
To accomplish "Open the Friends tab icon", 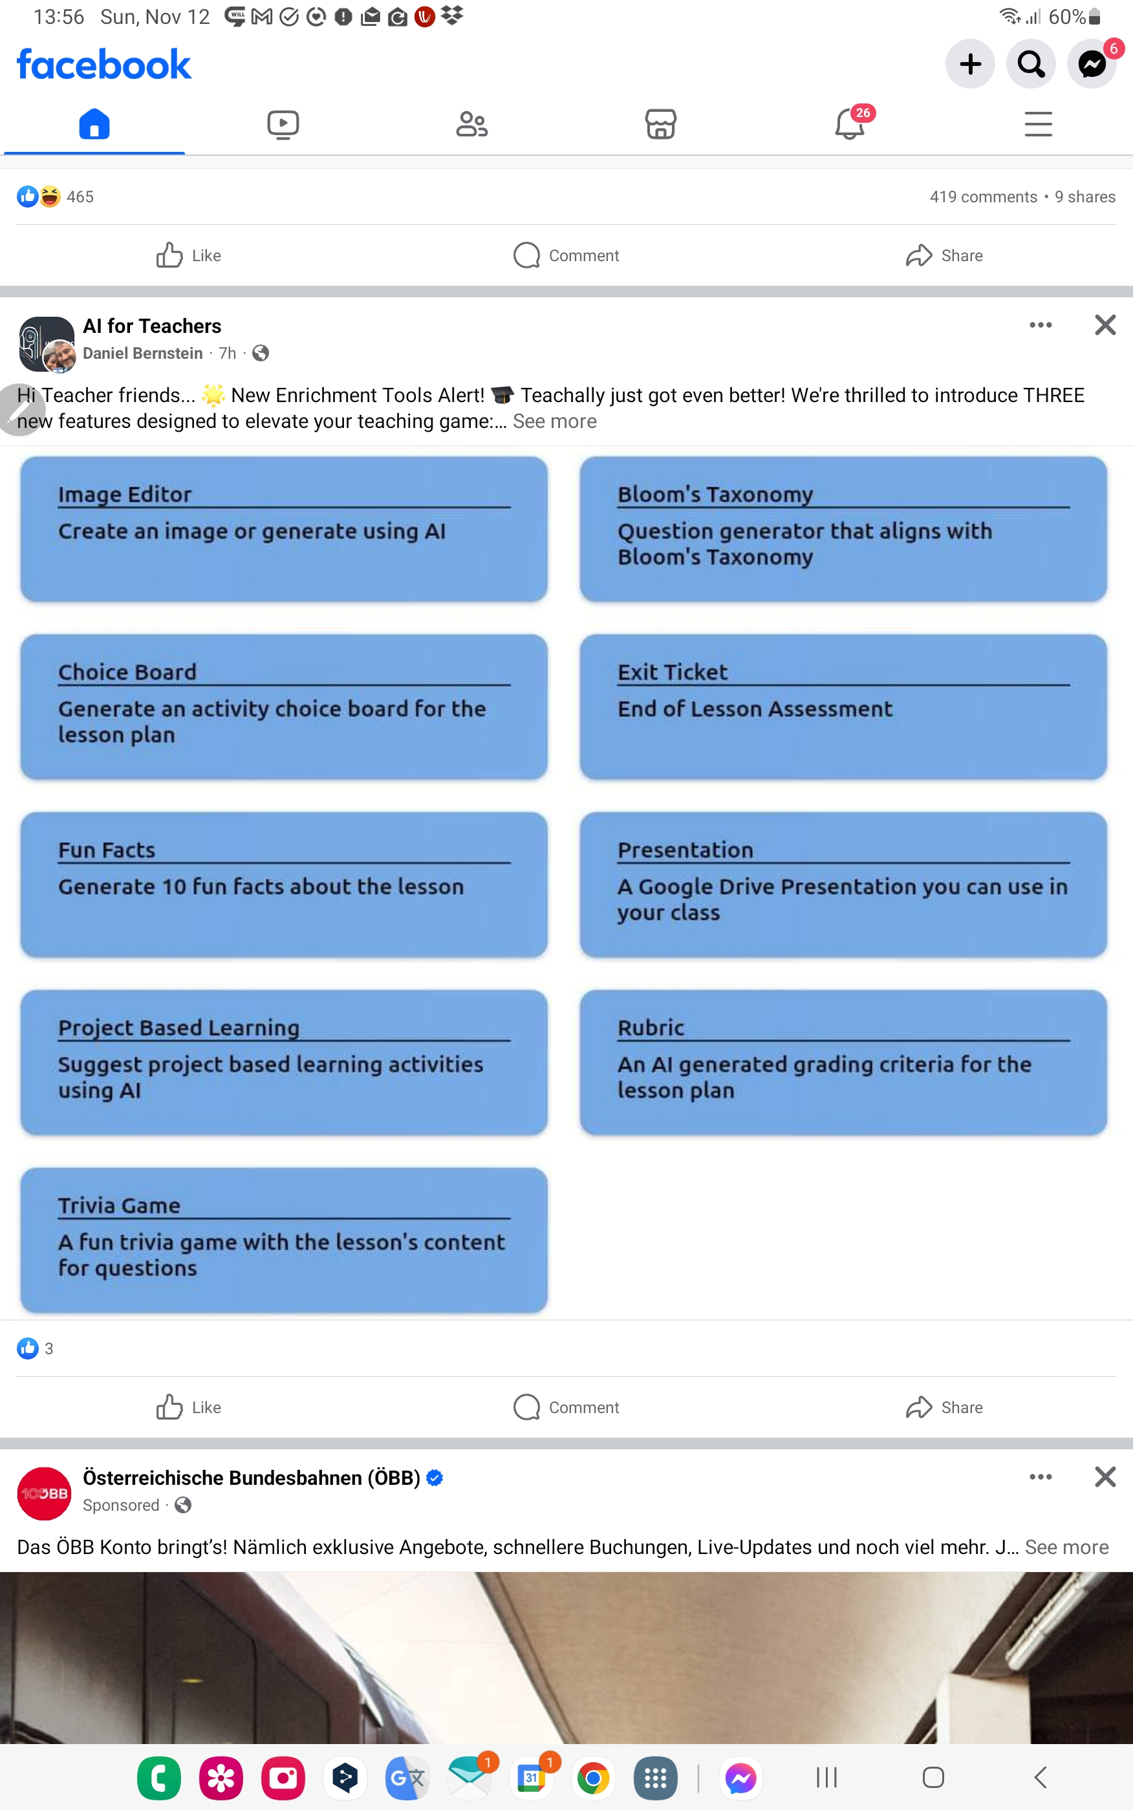I will click(x=471, y=123).
